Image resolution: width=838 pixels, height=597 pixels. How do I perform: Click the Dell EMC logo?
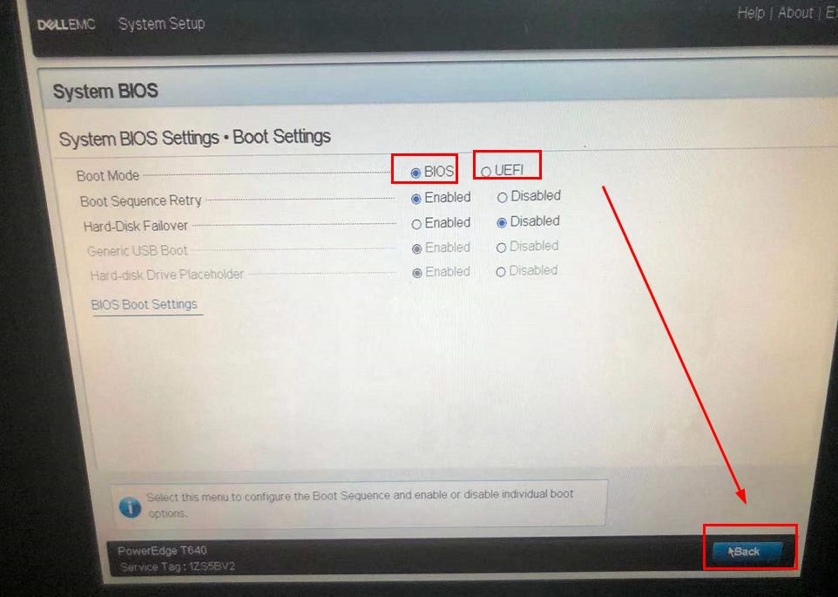(x=66, y=24)
